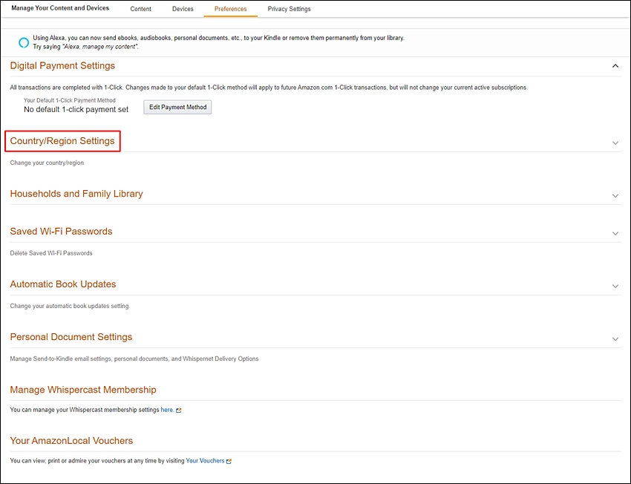Click 'Change your automatic book updates setting.' text

pyautogui.click(x=70, y=306)
